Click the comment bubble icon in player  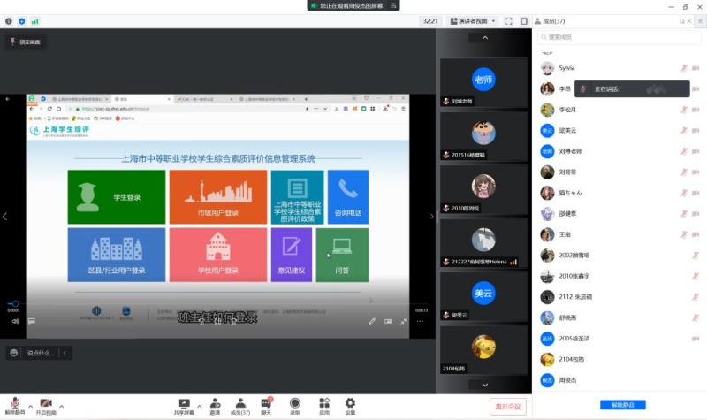tap(32, 321)
